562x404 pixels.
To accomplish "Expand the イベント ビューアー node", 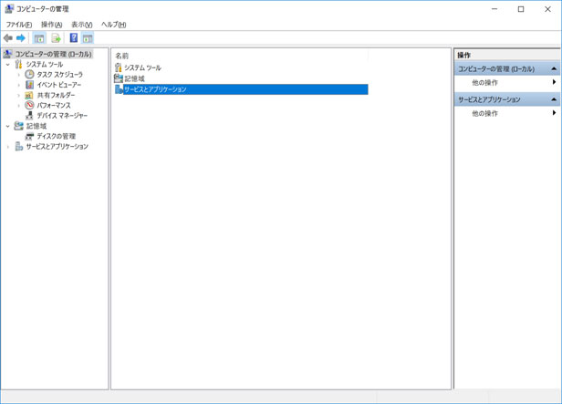I will click(18, 85).
